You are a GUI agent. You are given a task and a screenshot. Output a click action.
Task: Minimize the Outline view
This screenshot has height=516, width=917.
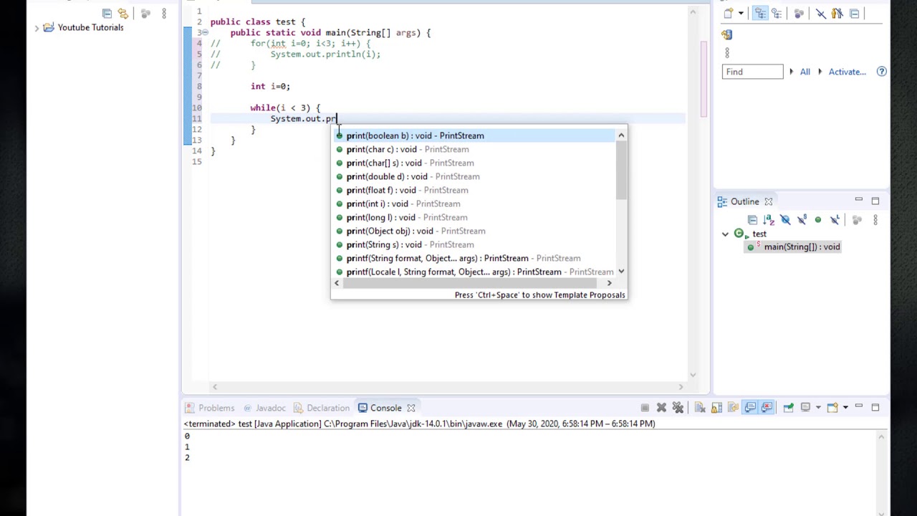(x=858, y=199)
